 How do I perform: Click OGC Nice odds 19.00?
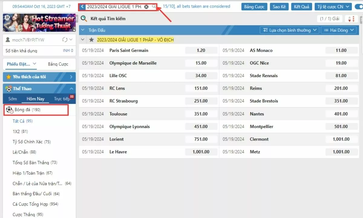click(341, 63)
